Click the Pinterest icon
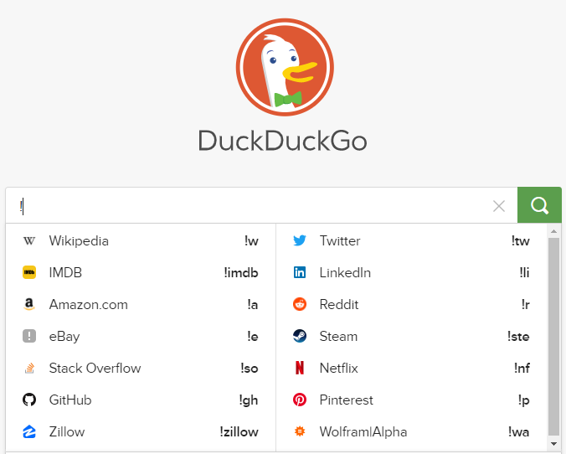 point(300,400)
